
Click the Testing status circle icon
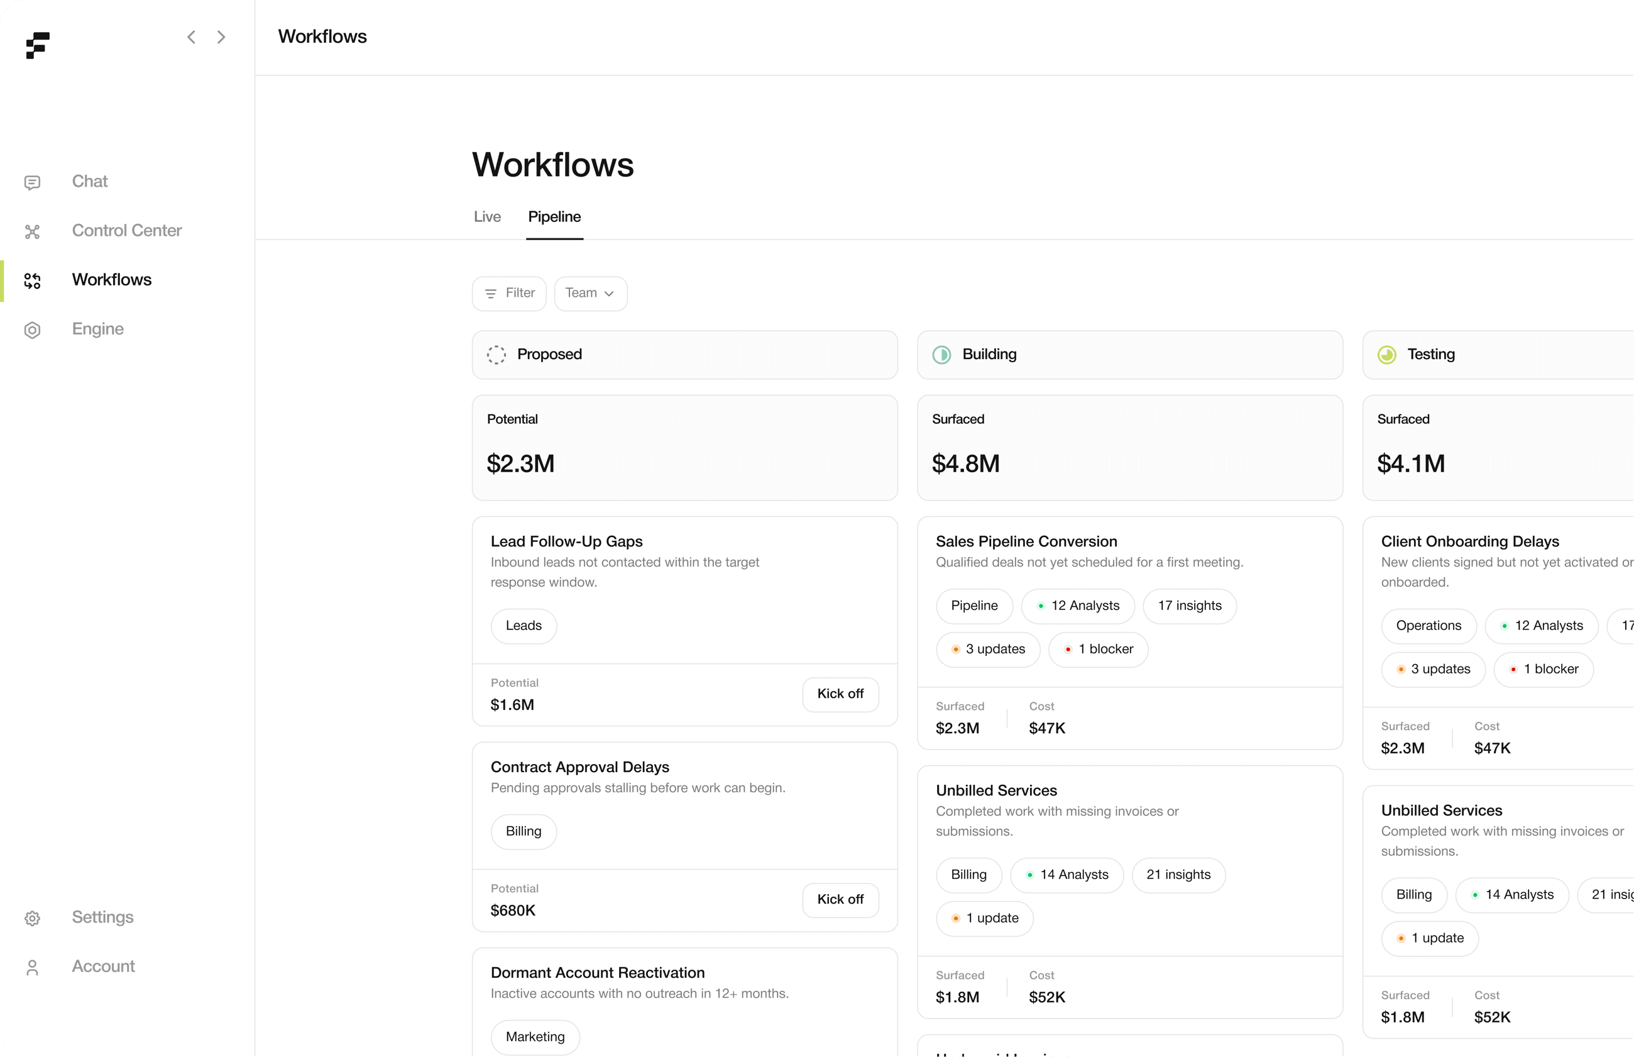[1387, 355]
